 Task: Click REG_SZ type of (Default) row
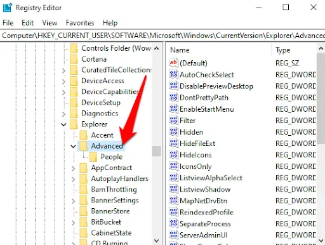click(287, 63)
